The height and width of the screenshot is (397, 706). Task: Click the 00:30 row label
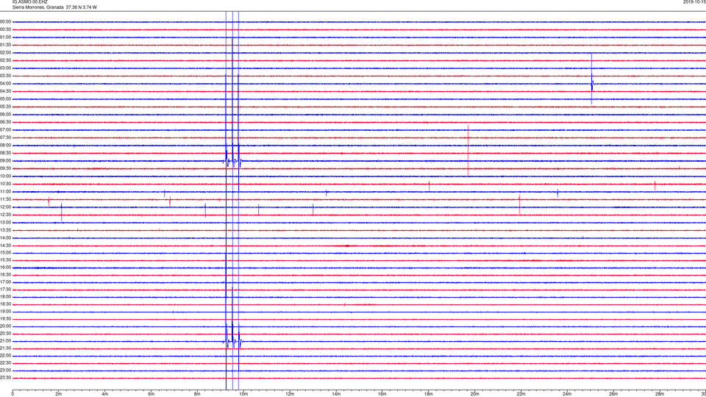[x=5, y=29]
